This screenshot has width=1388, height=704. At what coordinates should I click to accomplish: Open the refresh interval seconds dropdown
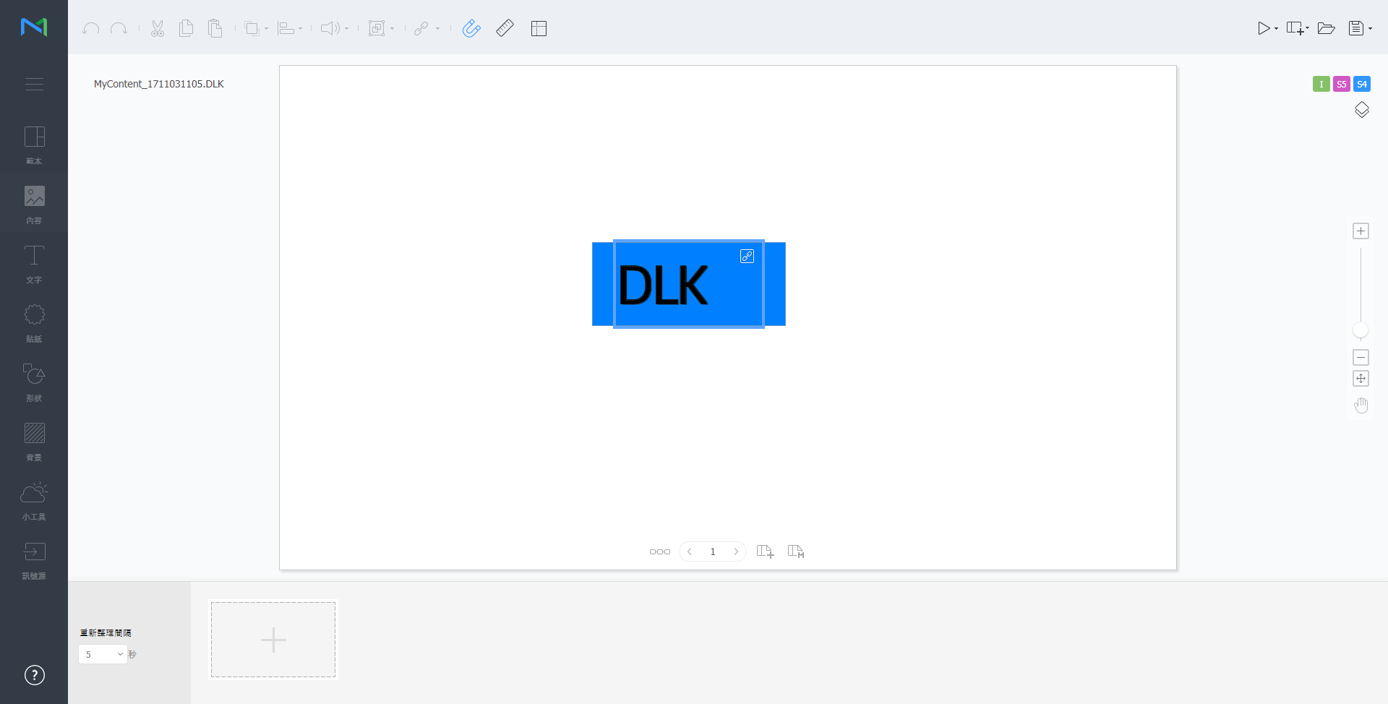(x=103, y=654)
